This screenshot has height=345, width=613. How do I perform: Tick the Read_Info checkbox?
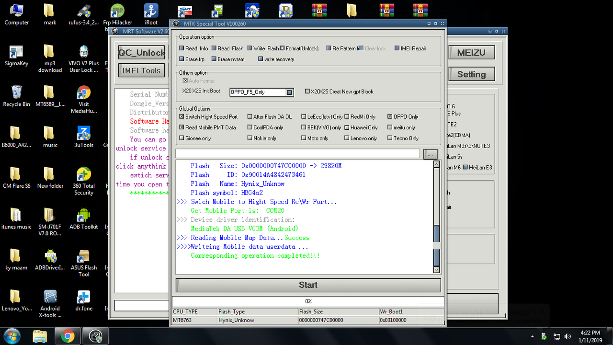point(182,48)
